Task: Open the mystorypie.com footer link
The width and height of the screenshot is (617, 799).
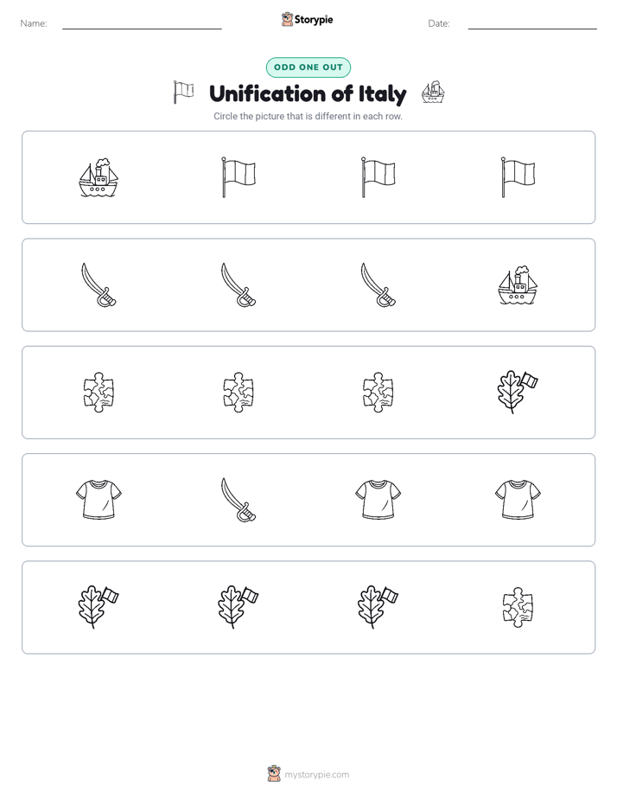Action: click(316, 775)
